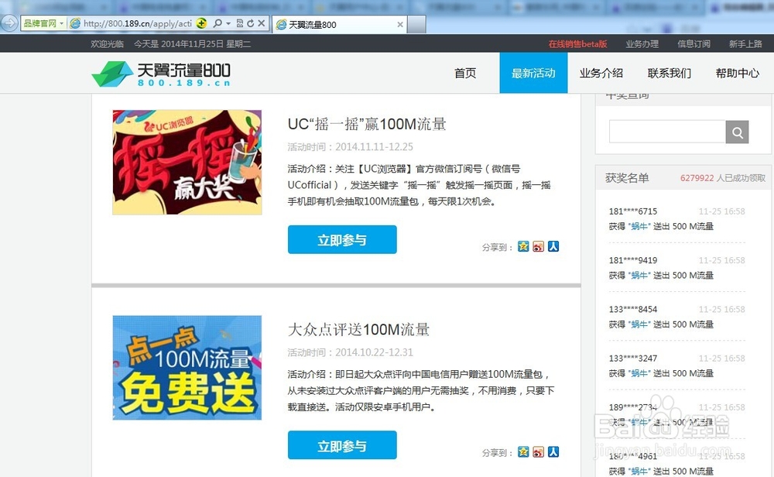Share using the Renren icon
Viewport: 774px width, 477px height.
(554, 245)
